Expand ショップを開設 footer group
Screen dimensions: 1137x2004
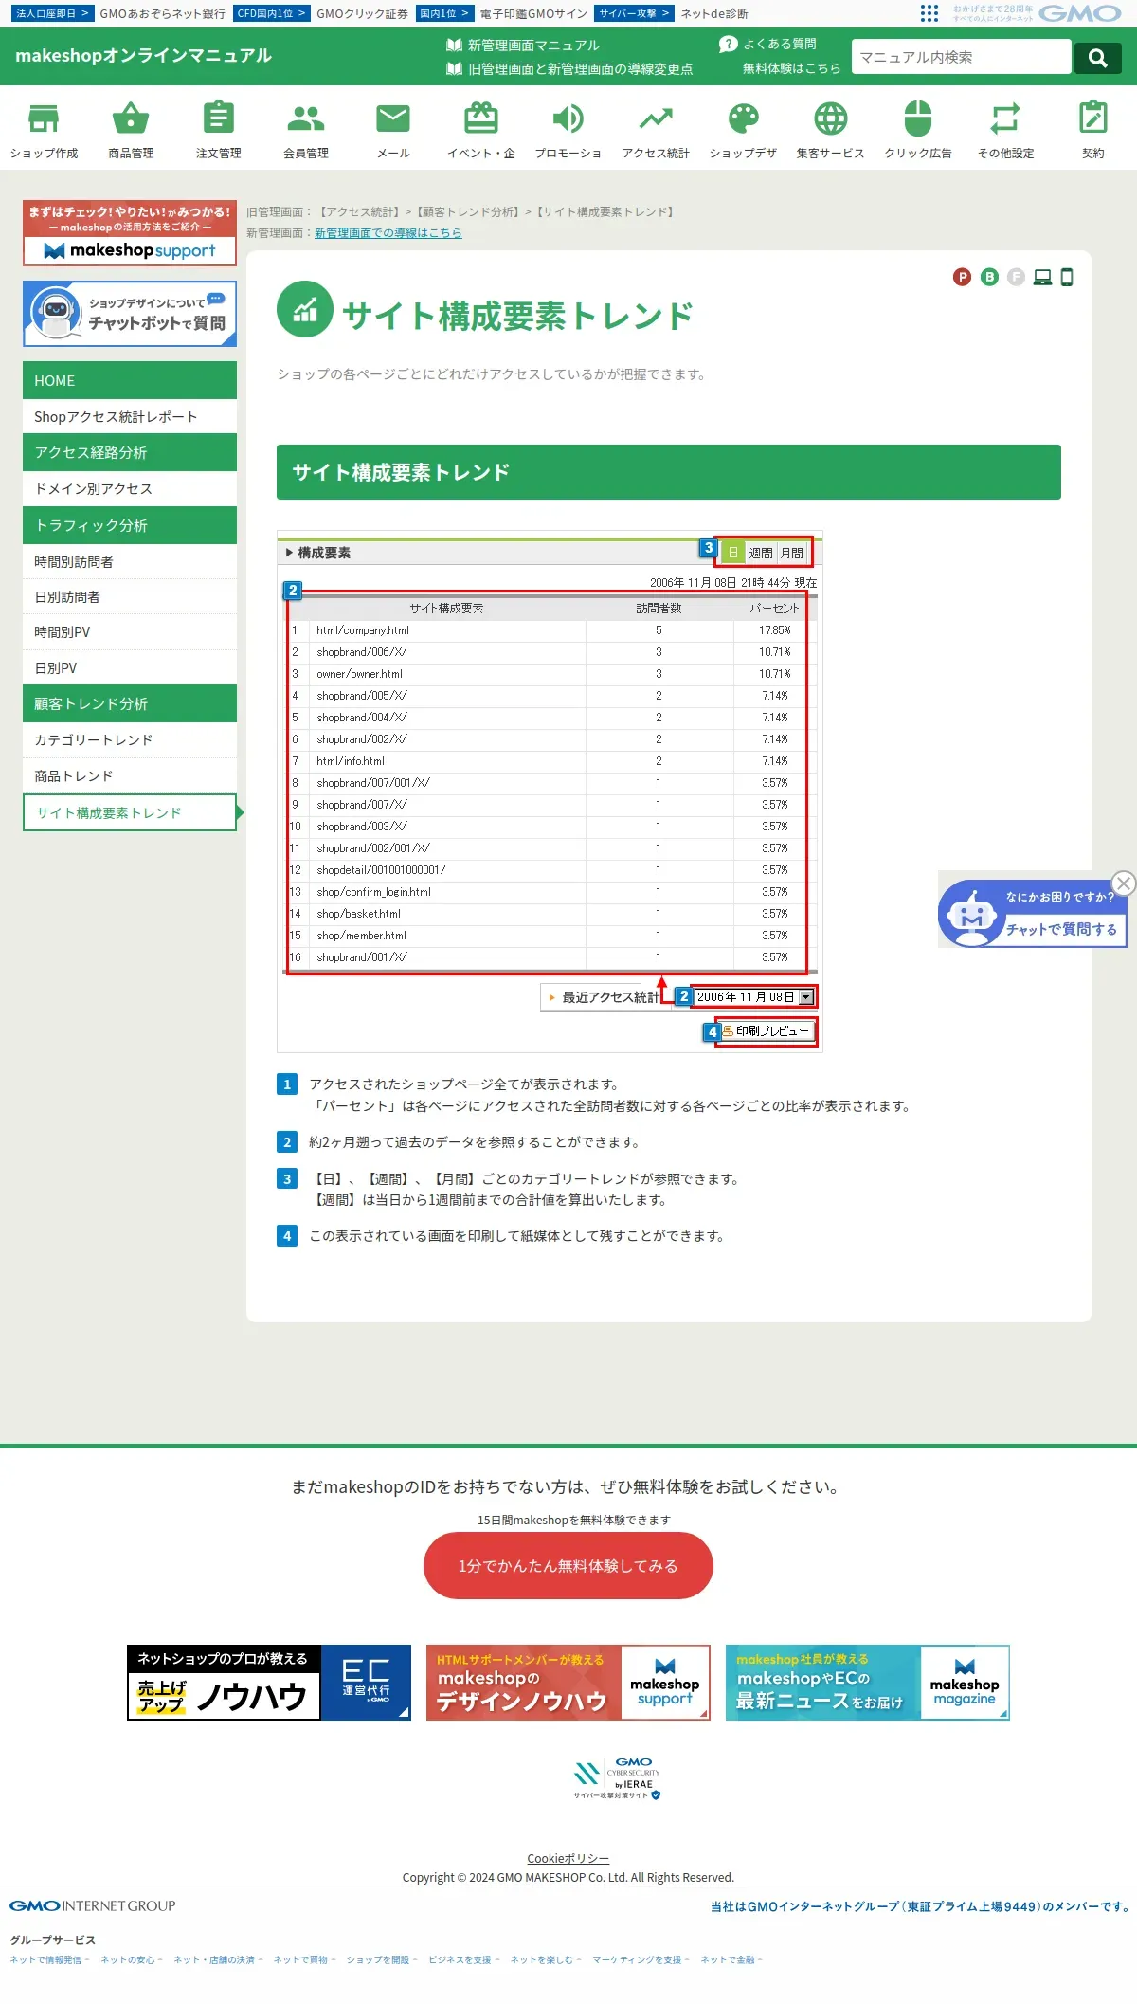(x=382, y=1960)
